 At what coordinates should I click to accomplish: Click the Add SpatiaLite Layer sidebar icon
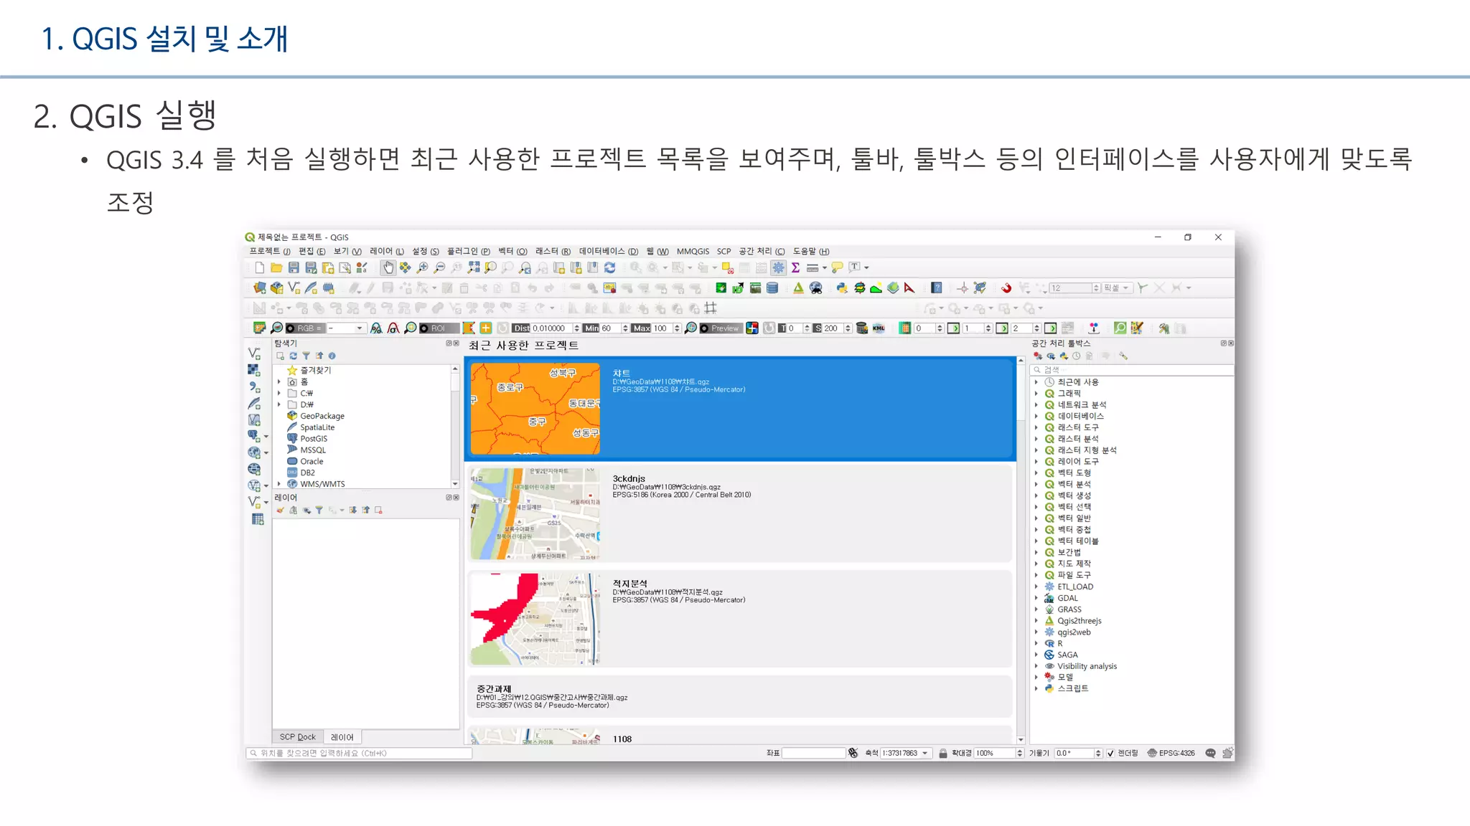(254, 403)
